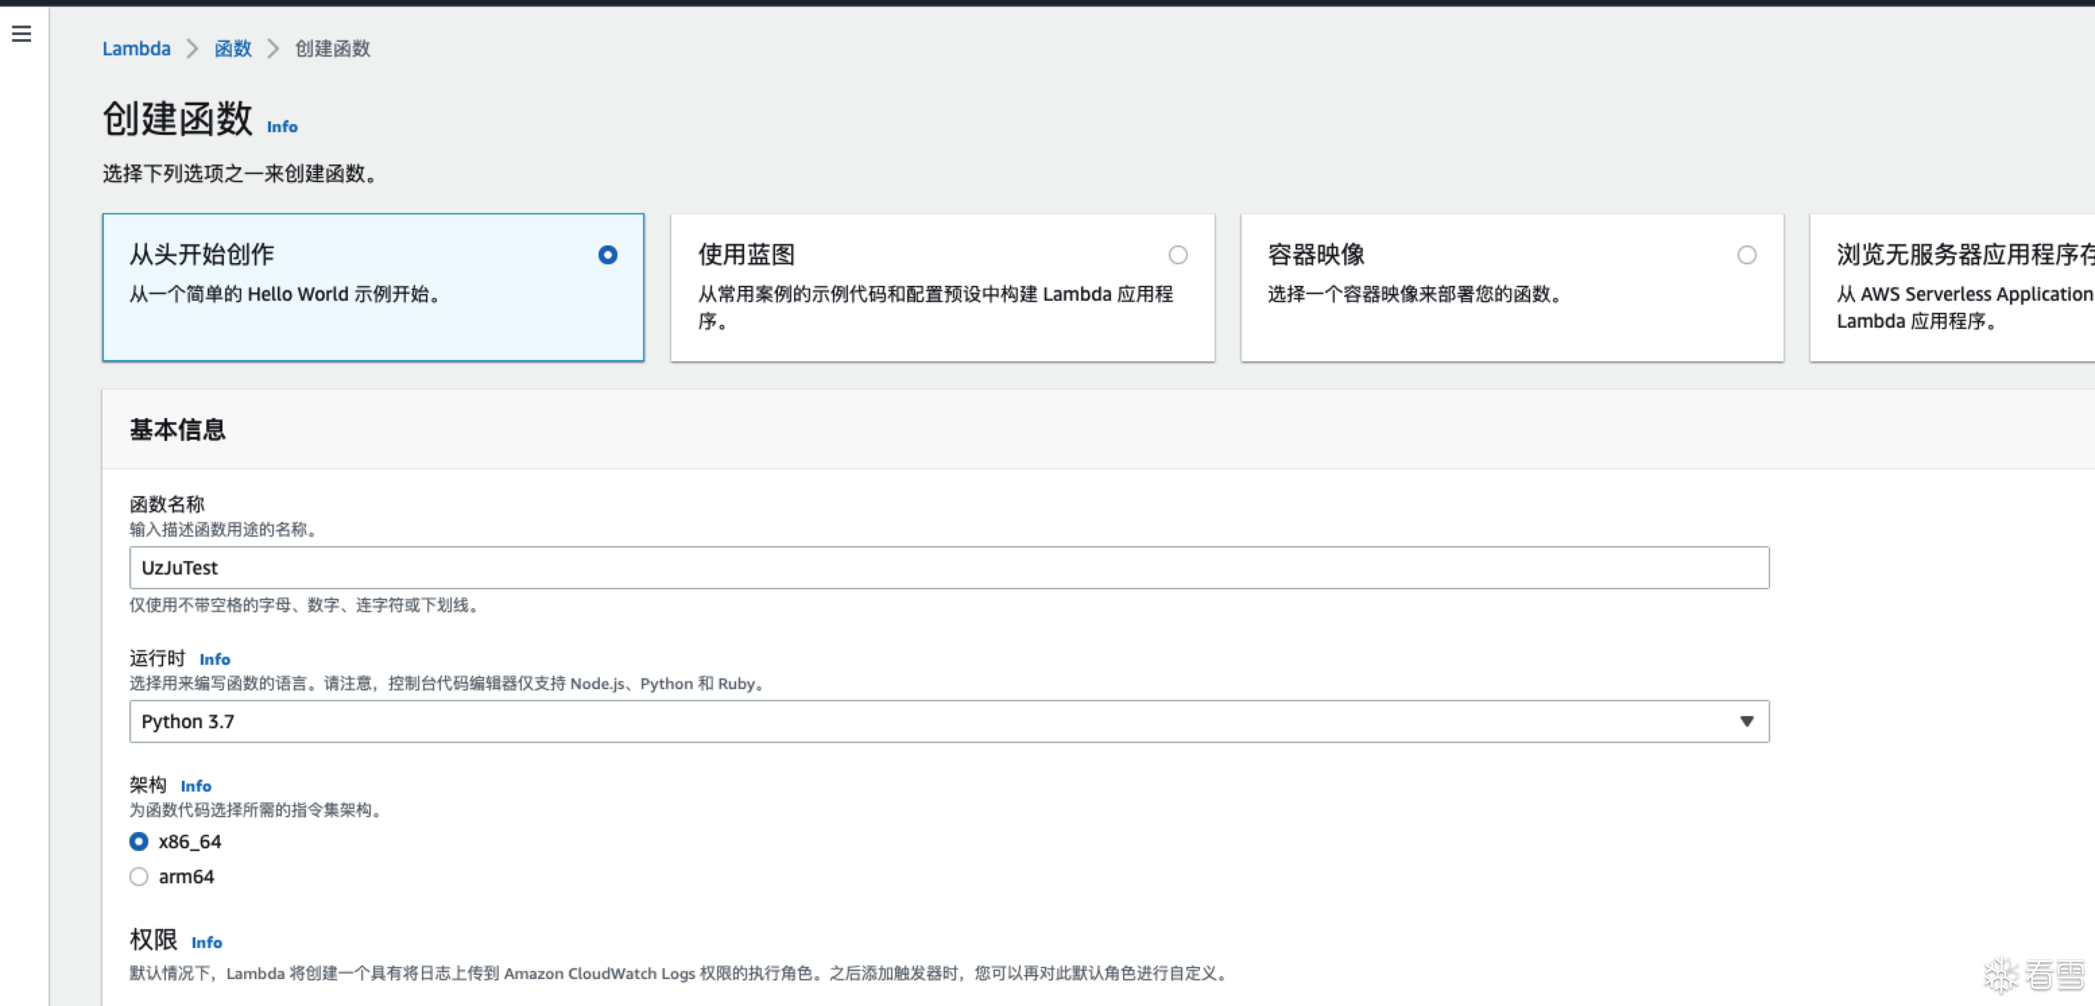Click the Lambda breadcrumb link
Image resolution: width=2095 pixels, height=1006 pixels.
point(135,49)
